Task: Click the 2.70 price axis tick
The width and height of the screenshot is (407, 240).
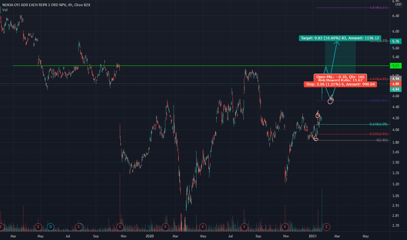Action: click(396, 226)
